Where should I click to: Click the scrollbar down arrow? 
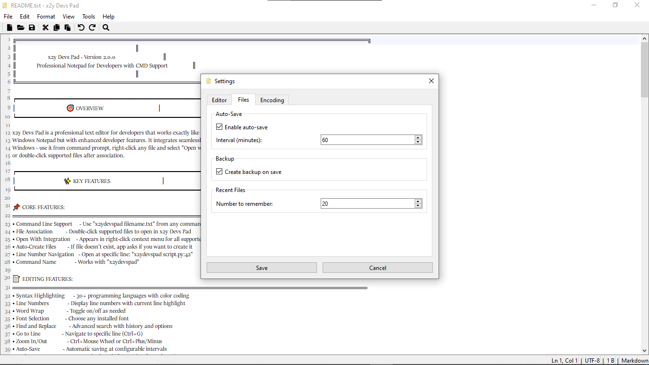[645, 351]
